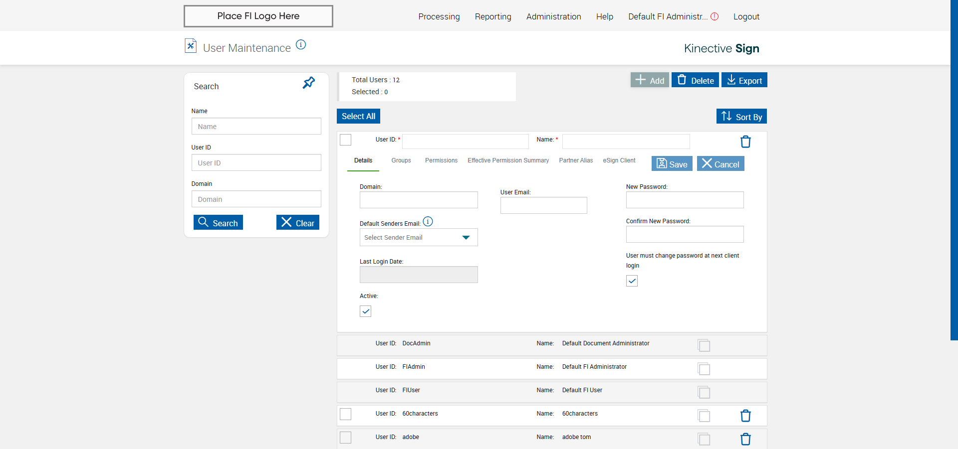The width and height of the screenshot is (958, 449).
Task: Select the adobe user checkbox
Action: [x=345, y=438]
